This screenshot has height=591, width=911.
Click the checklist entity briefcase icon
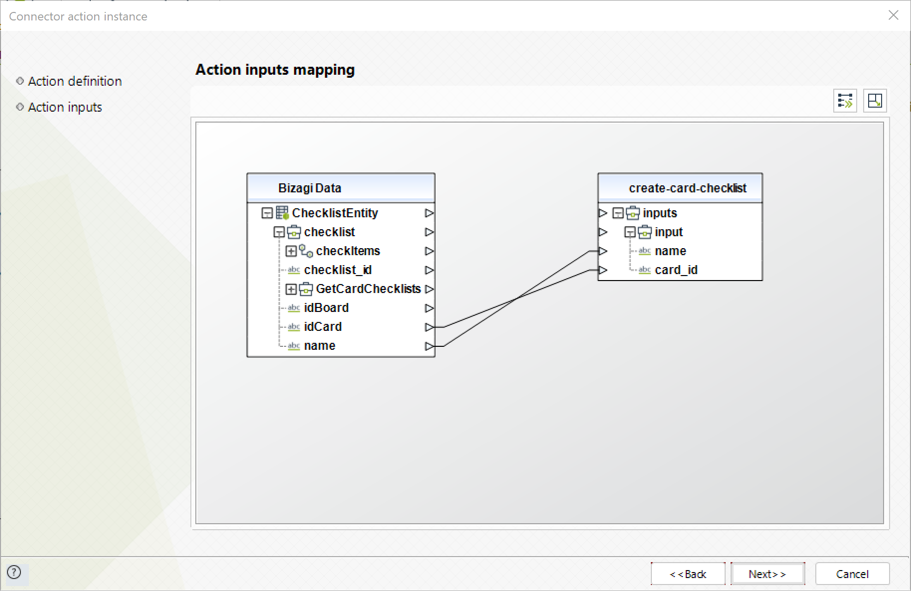295,232
